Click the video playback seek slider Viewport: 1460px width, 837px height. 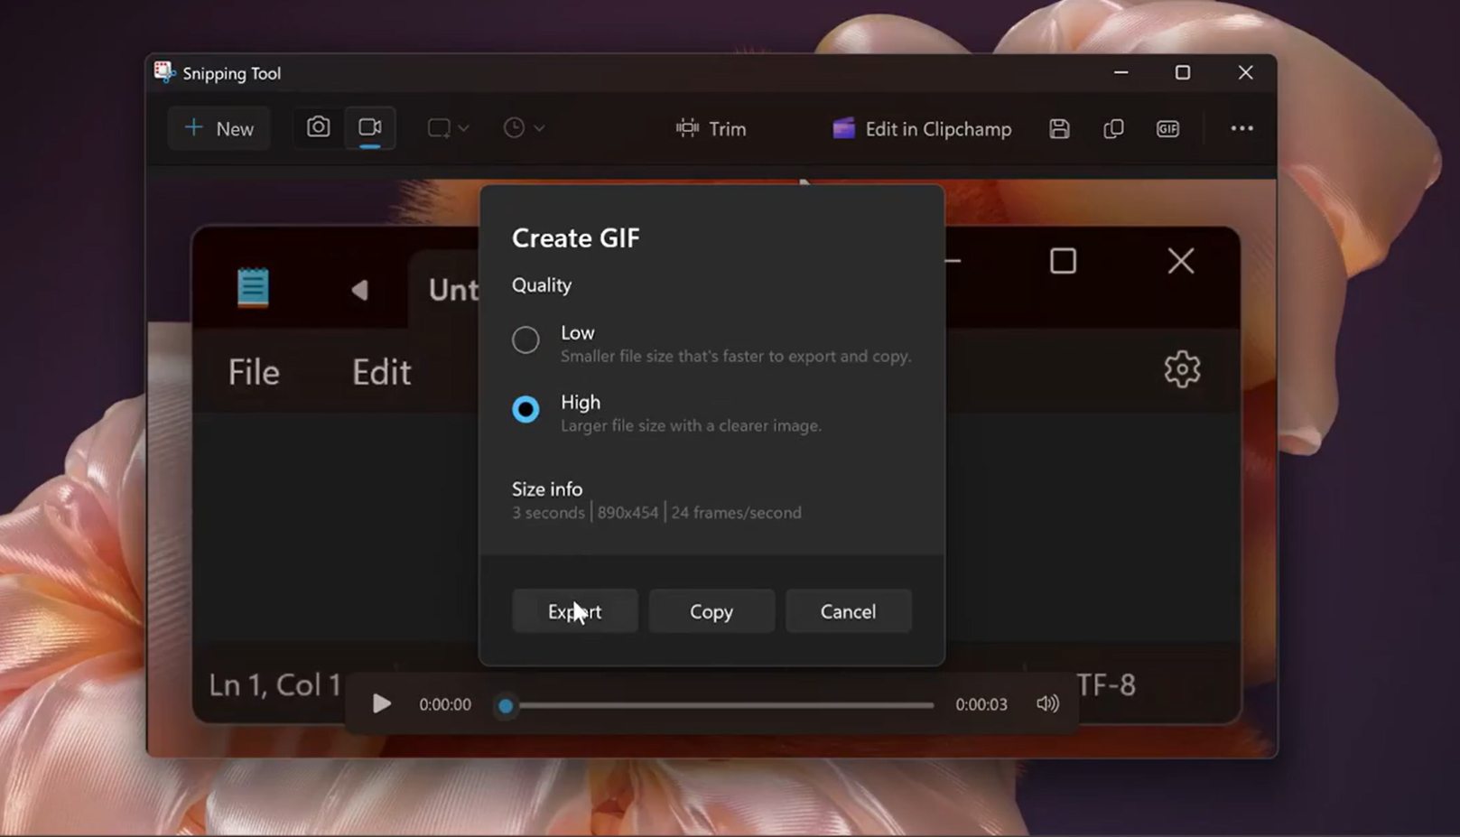[718, 705]
